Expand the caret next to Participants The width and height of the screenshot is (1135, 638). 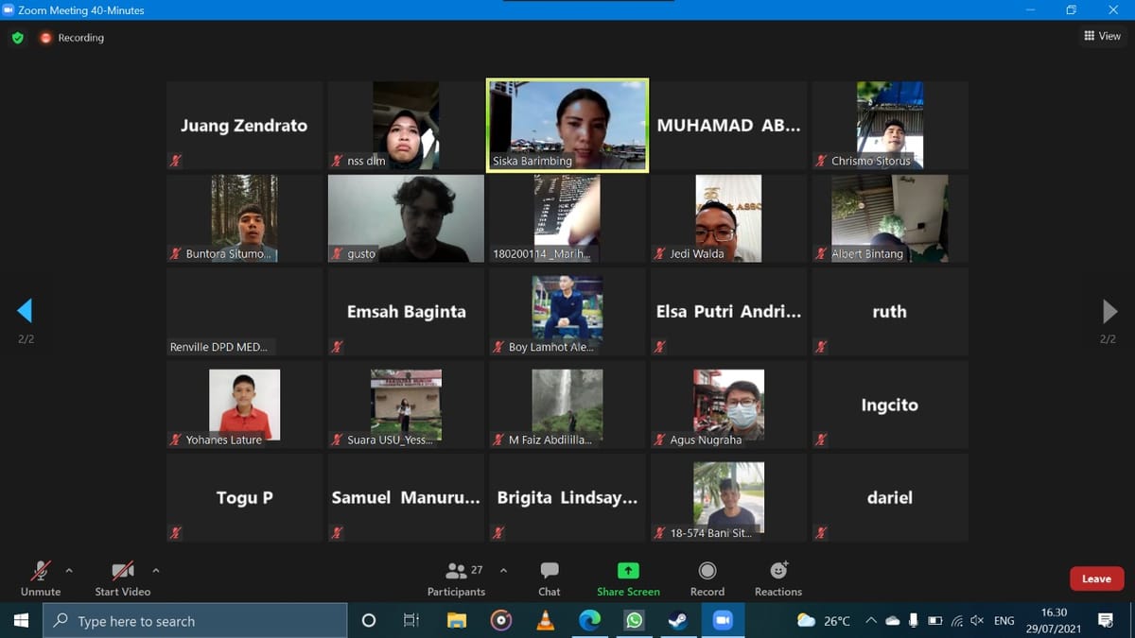503,570
